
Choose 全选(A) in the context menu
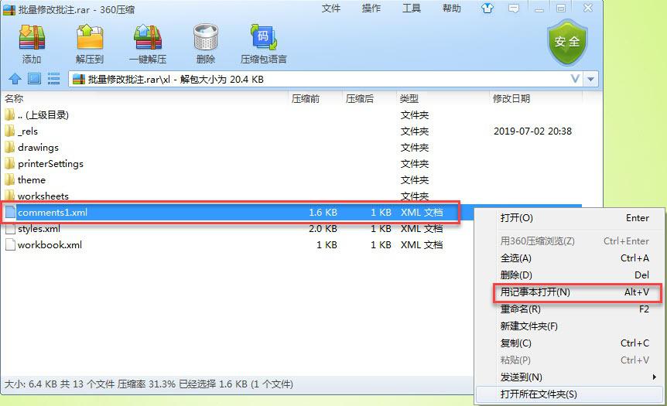570,258
